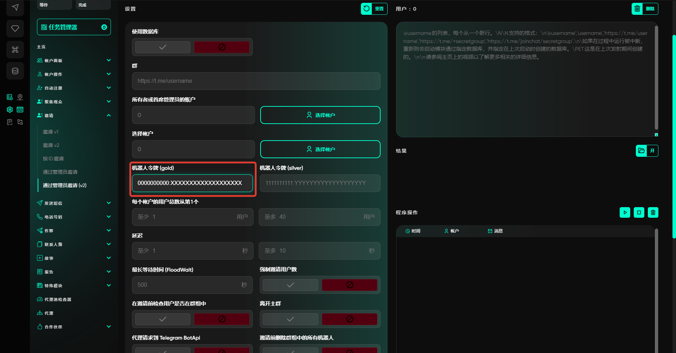Click the trash icon beside the stop button

pyautogui.click(x=653, y=212)
